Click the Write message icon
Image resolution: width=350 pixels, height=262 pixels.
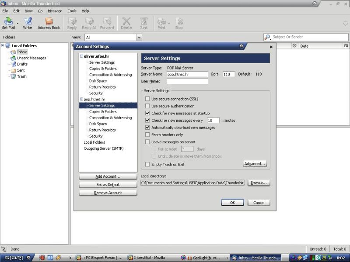[28, 21]
